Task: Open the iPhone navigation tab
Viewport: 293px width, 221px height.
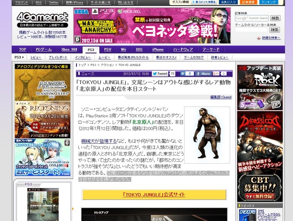Action: (158, 49)
